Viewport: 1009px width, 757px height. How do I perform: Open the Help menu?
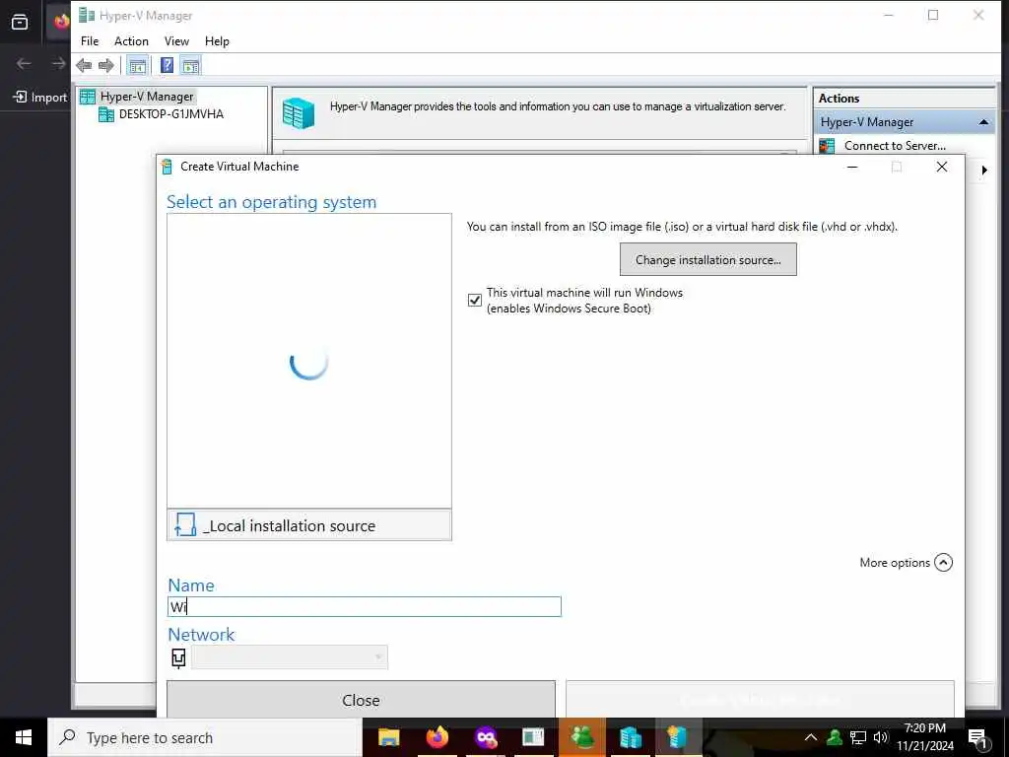tap(217, 41)
